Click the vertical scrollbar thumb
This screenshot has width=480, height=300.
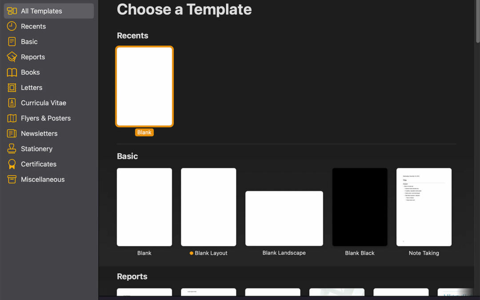point(478,22)
